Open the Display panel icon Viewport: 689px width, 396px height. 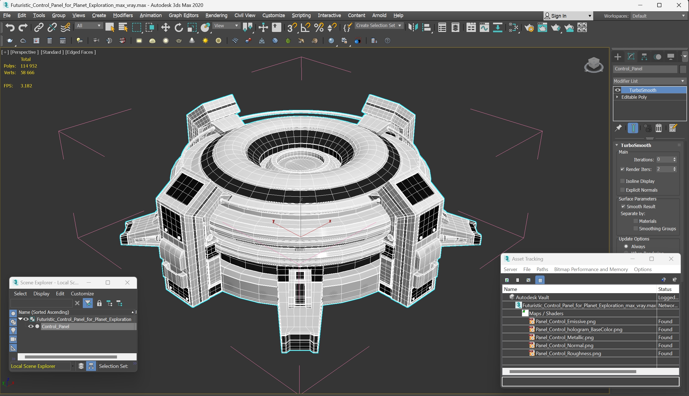click(671, 57)
